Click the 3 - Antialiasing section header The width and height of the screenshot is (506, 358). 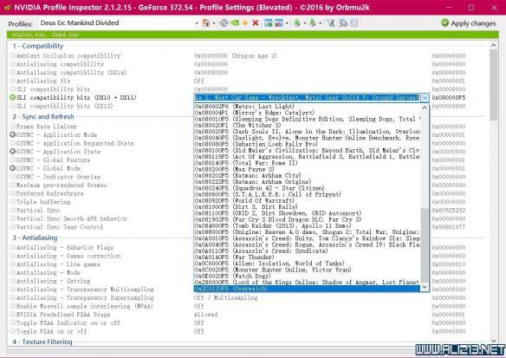pyautogui.click(x=35, y=238)
